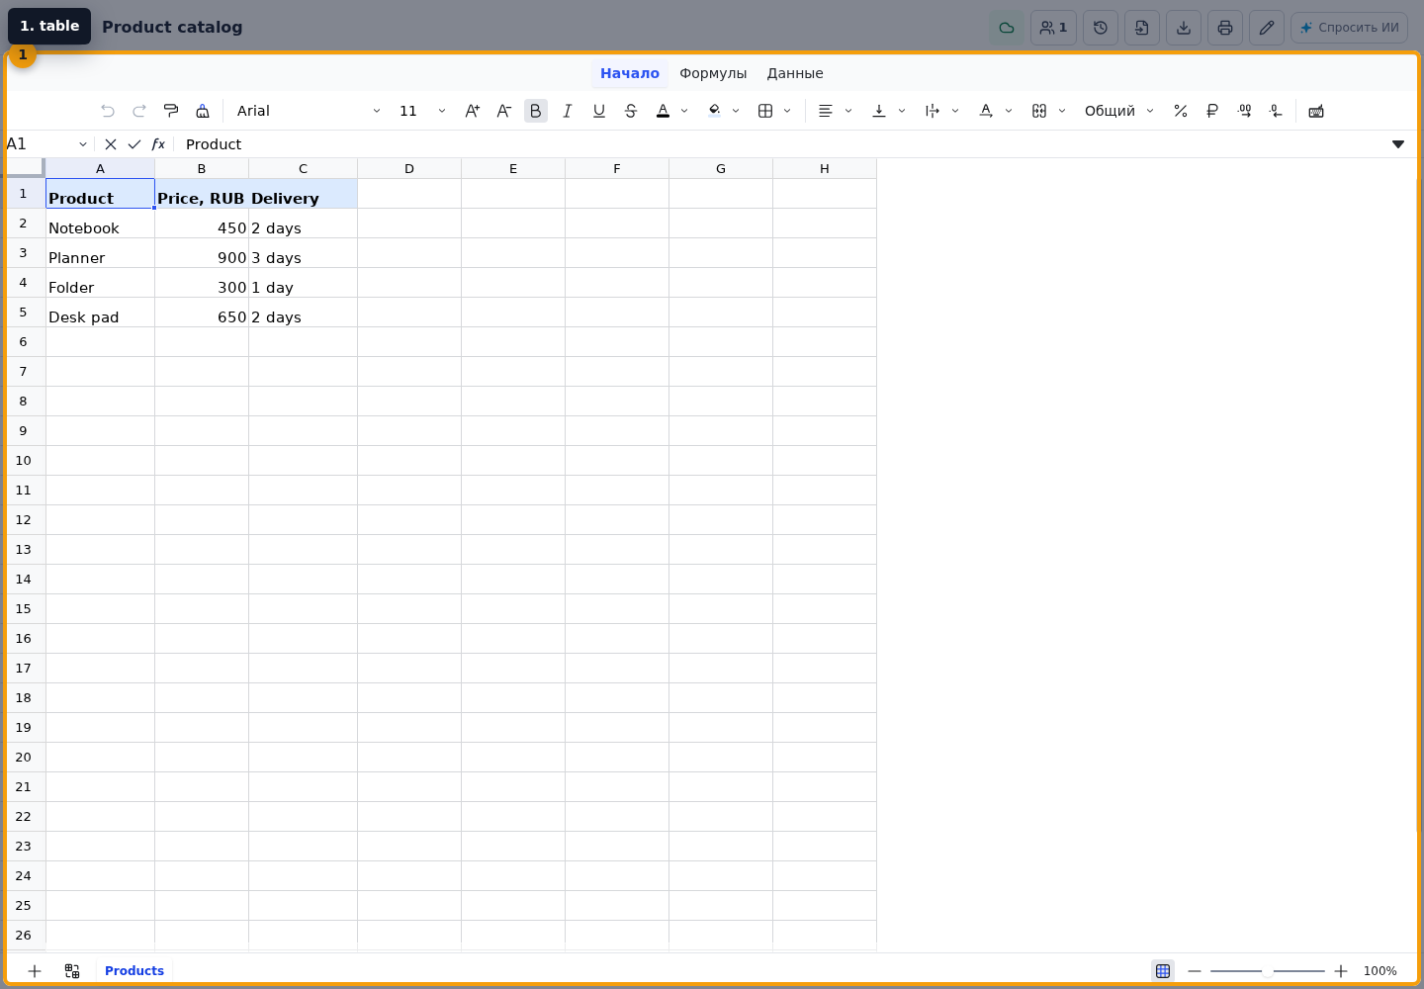
Task: Click the vertical alignment icon
Action: point(879,111)
